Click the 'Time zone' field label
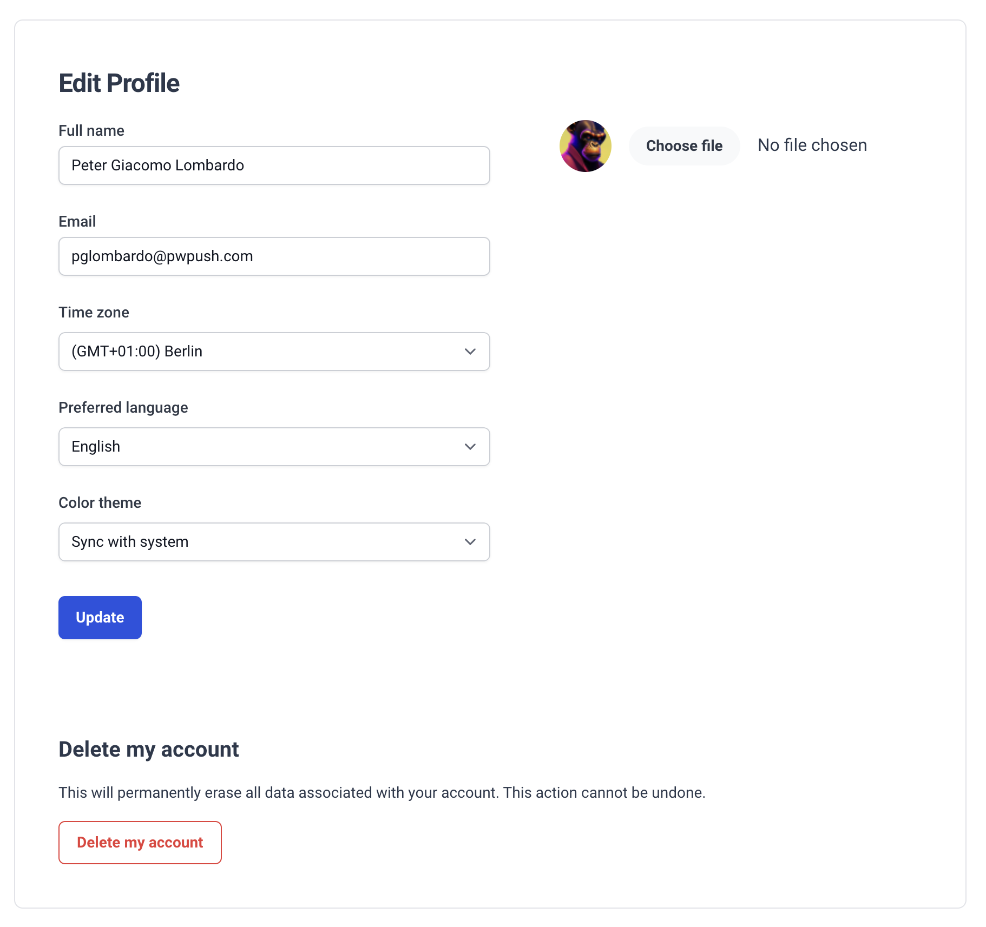The width and height of the screenshot is (986, 927). click(x=94, y=313)
